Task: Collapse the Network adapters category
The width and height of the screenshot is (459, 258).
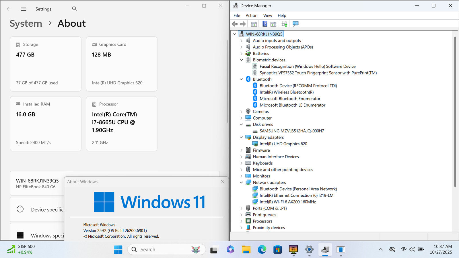Action: coord(241,183)
